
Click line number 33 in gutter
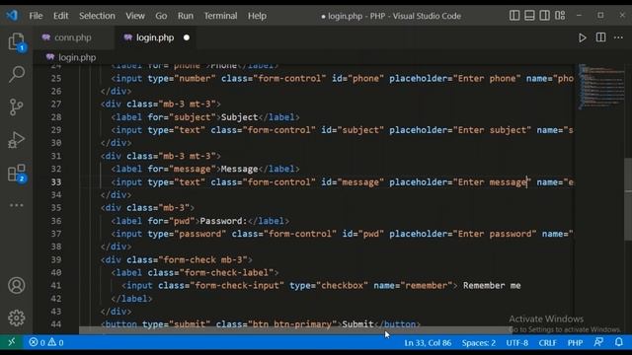coord(56,182)
